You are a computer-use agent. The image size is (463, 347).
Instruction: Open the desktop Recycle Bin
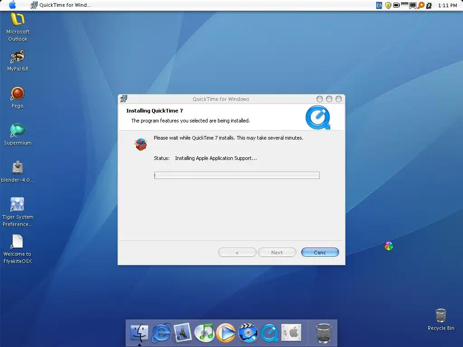pyautogui.click(x=441, y=319)
